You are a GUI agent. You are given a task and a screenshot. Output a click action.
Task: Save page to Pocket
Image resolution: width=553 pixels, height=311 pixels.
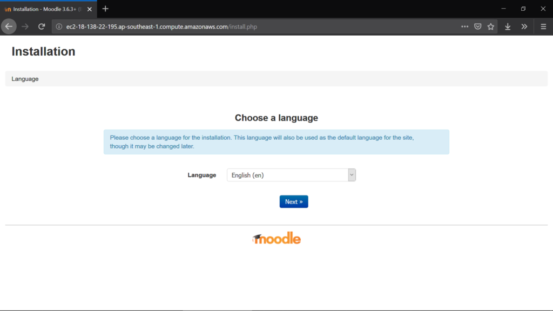pos(477,26)
